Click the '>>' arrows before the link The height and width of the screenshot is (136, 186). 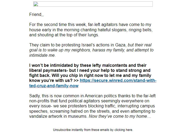(76, 81)
